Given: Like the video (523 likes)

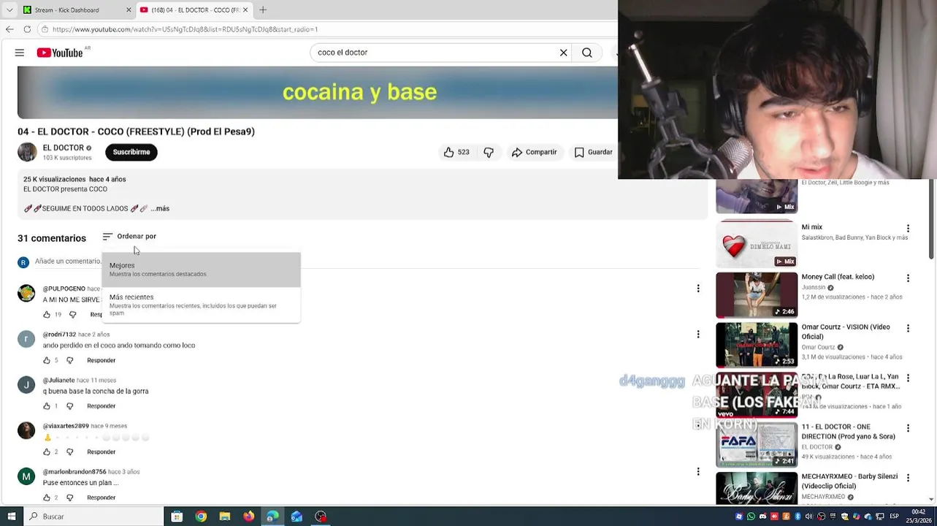Looking at the screenshot, I should 456,152.
